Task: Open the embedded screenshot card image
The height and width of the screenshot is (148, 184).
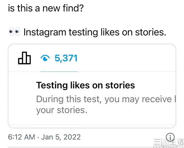Action: [x=92, y=86]
